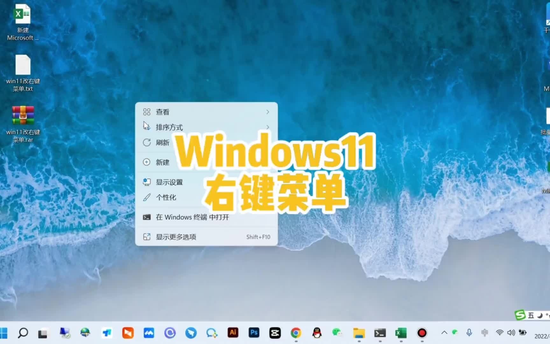The image size is (550, 344).
Task: Click the blue bird app icon on taskbar
Action: [x=191, y=333]
